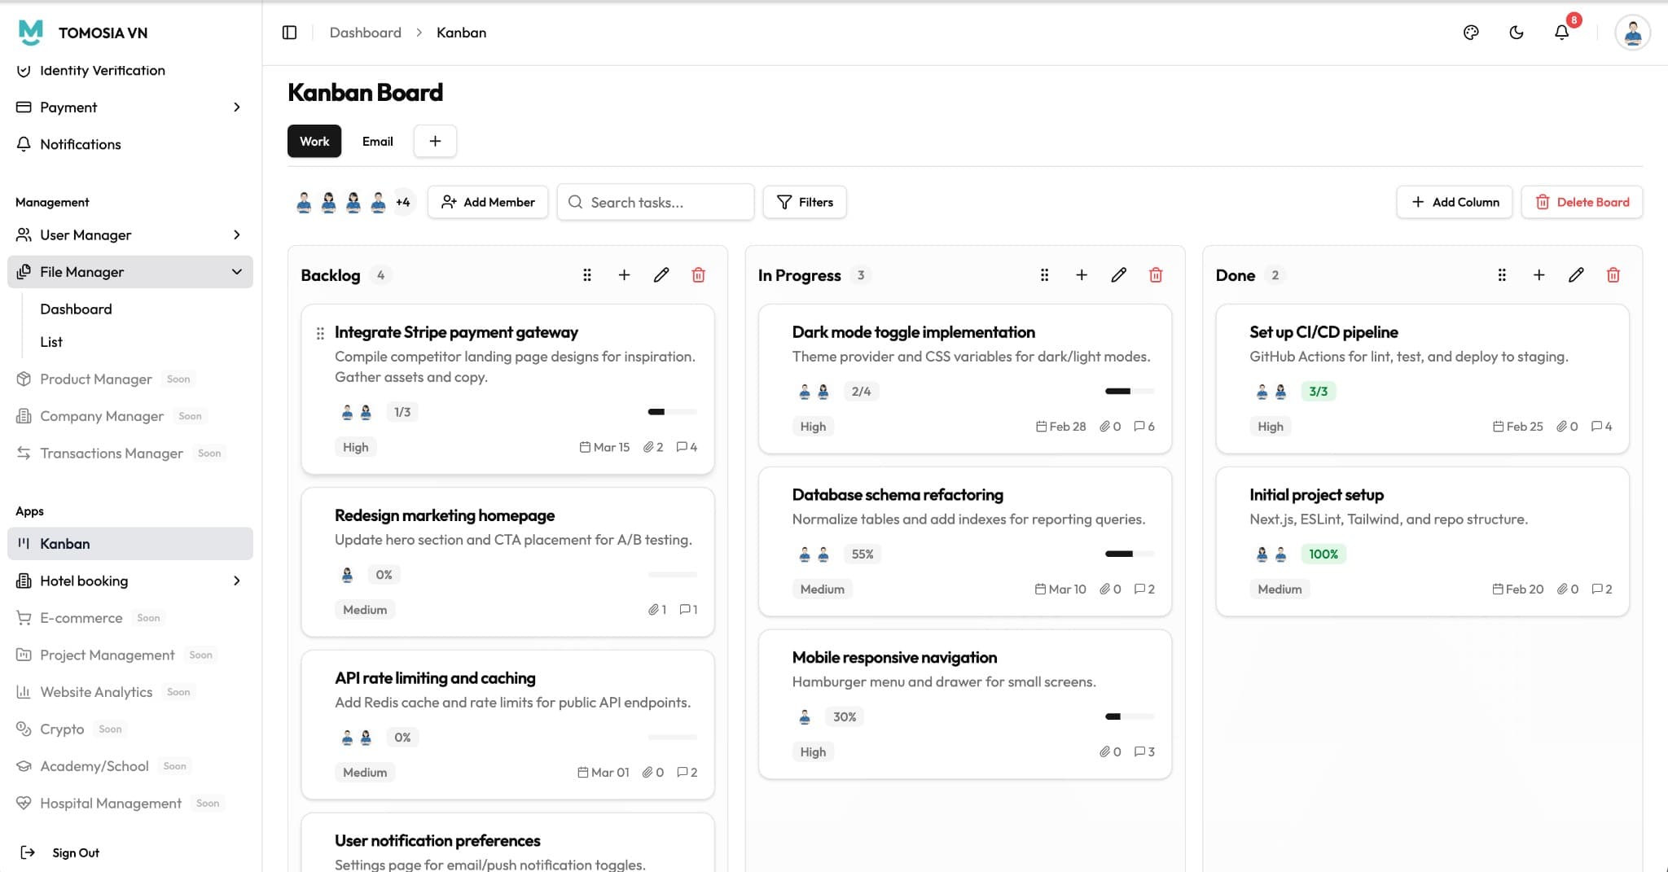Click the Delete Board button
This screenshot has height=872, width=1668.
tap(1582, 202)
